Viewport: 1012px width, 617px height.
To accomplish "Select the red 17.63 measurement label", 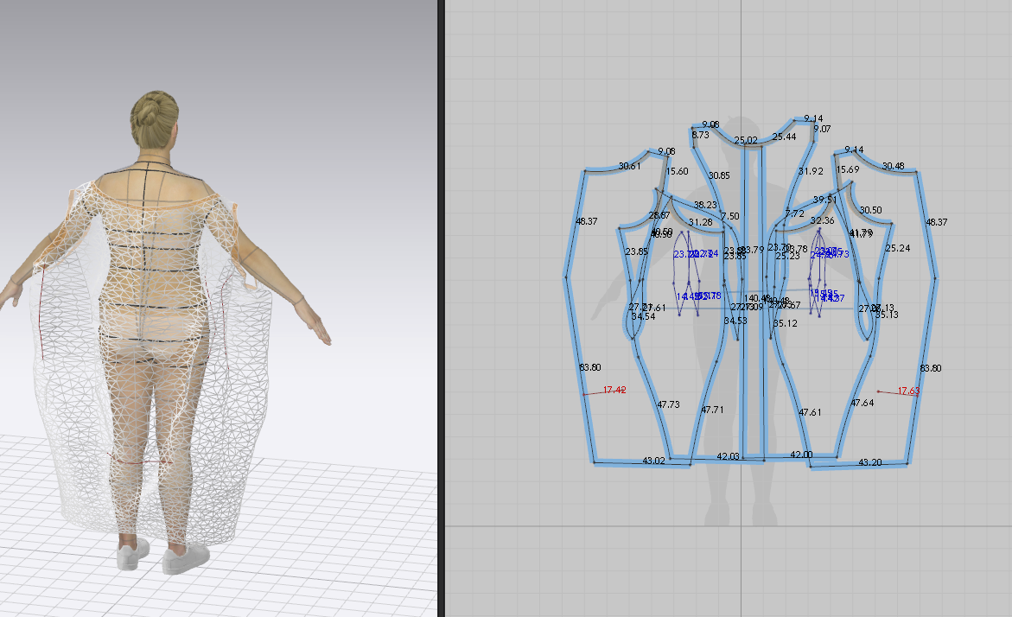I will (x=909, y=391).
